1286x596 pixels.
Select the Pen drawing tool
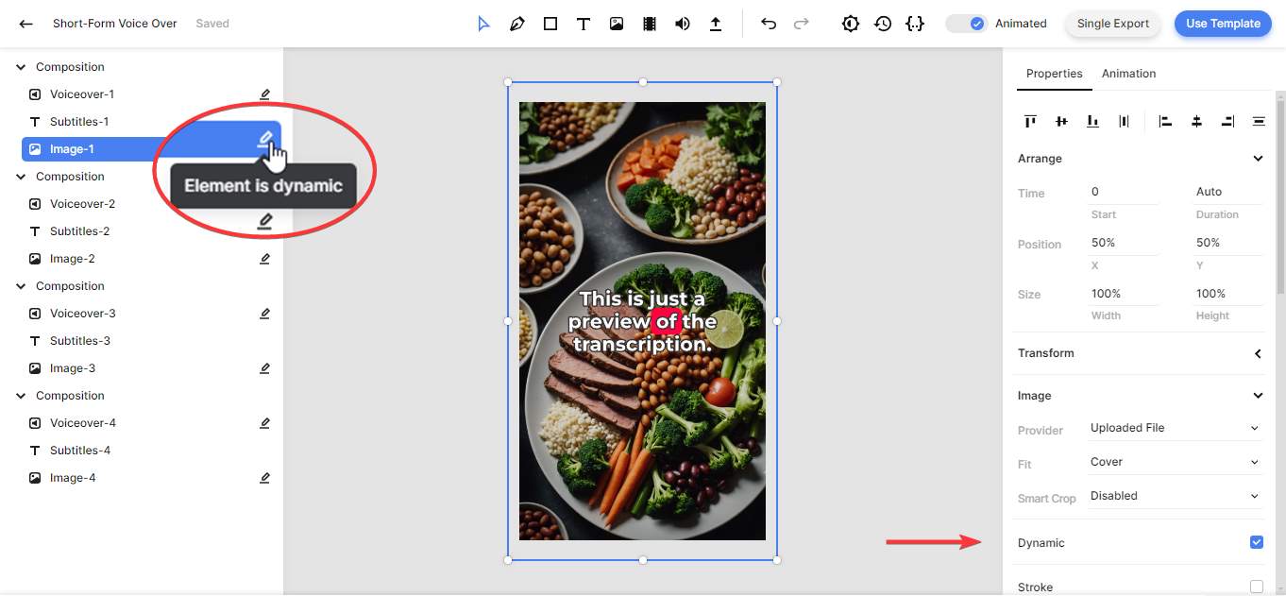[x=516, y=24]
